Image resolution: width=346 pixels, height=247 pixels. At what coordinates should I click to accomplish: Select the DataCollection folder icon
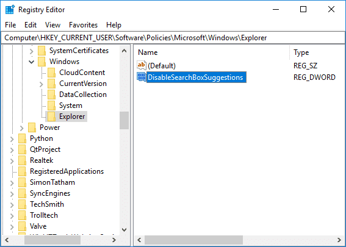[x=52, y=95]
